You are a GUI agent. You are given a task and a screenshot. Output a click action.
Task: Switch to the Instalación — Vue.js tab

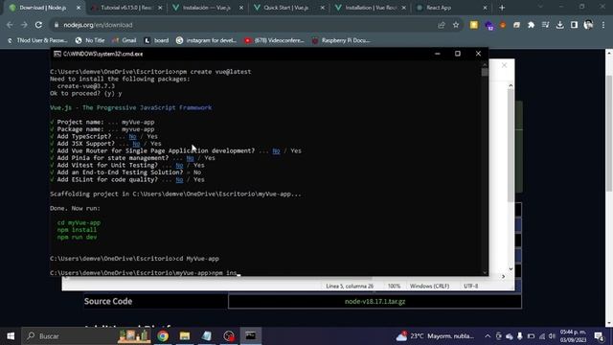coord(207,8)
